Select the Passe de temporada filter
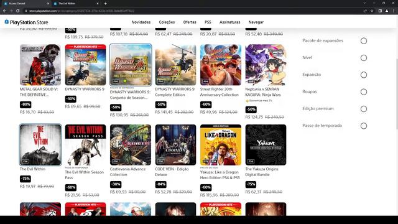This screenshot has height=224, width=398. [x=363, y=126]
